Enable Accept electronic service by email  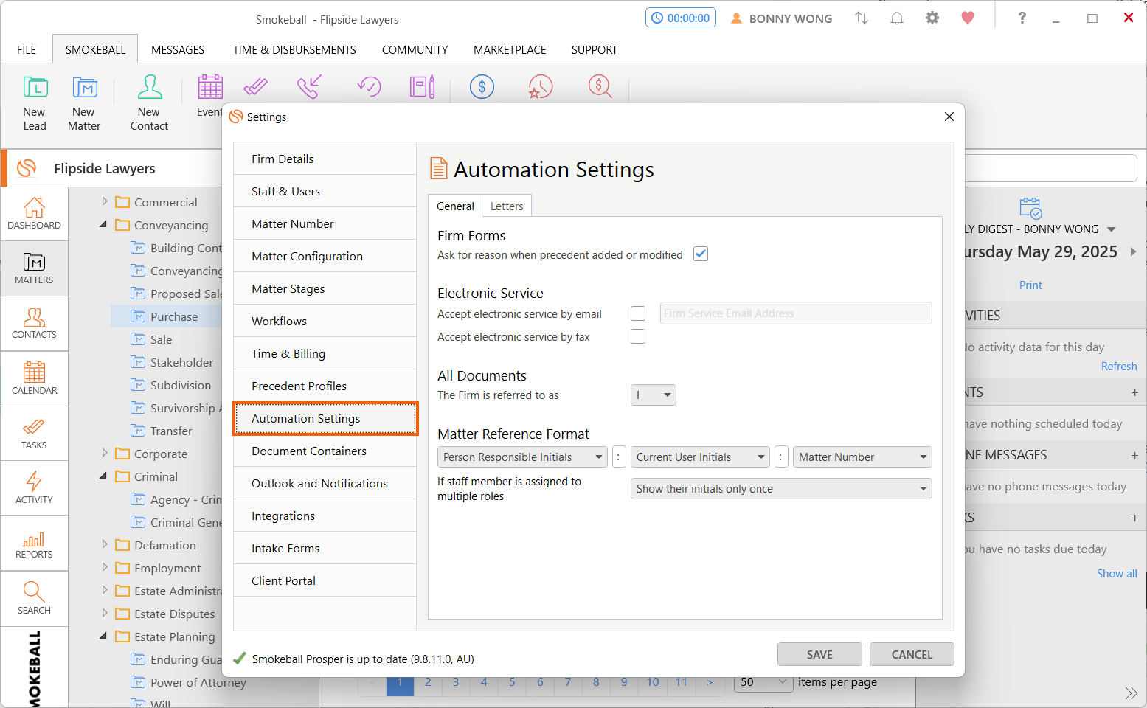click(638, 313)
